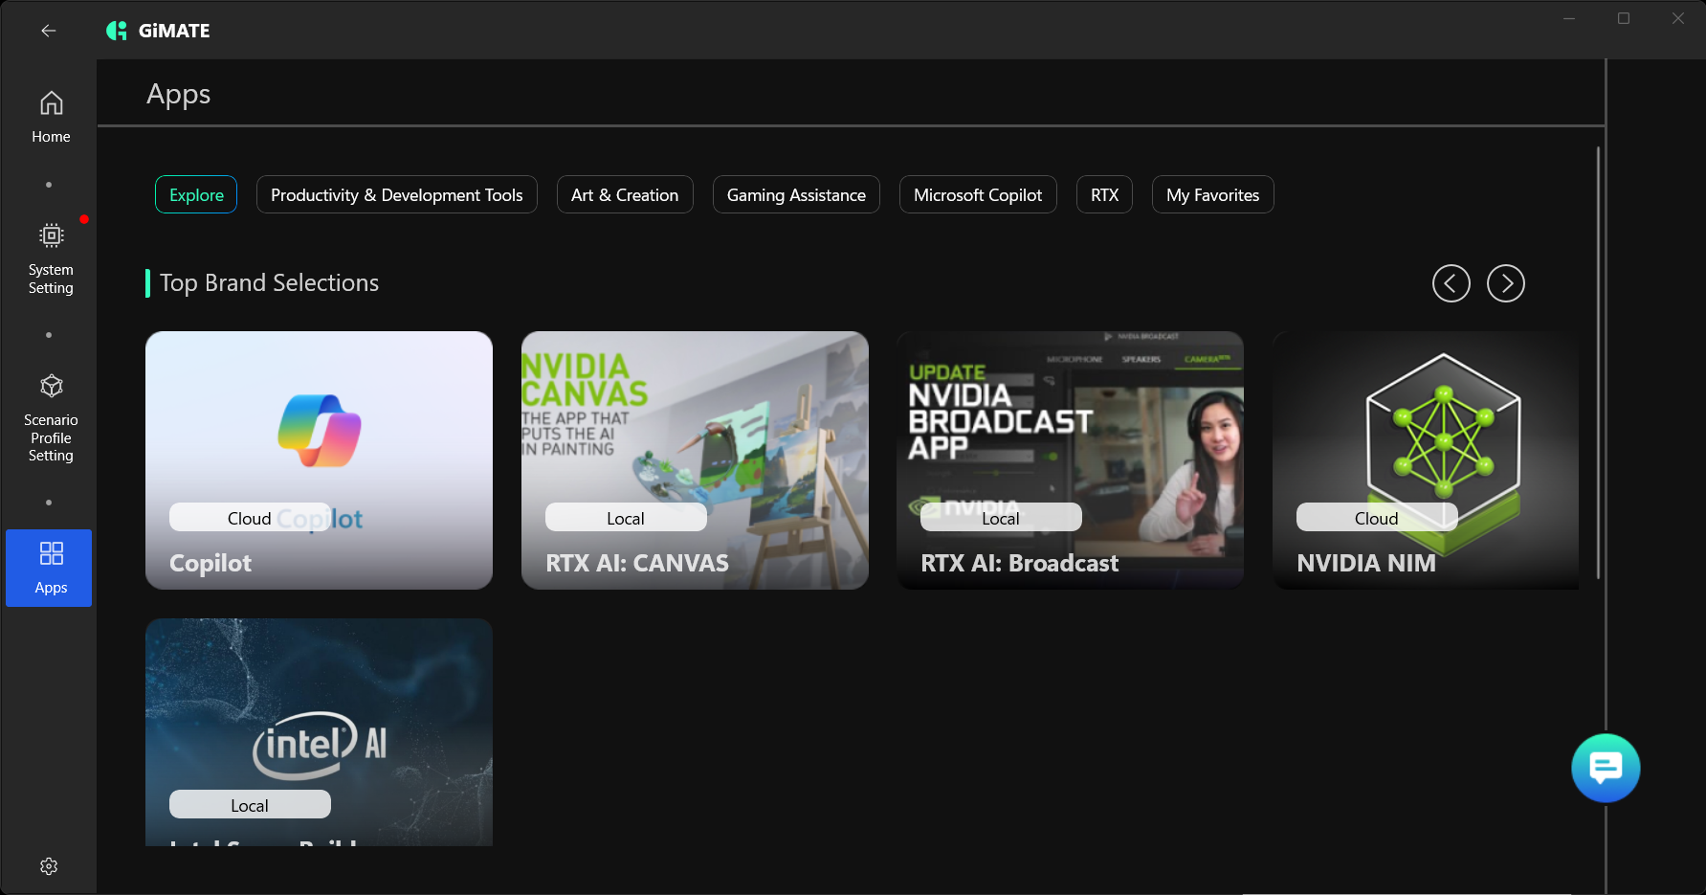Switch to the Art & Creation tab
Image resolution: width=1706 pixels, height=895 pixels.
tap(625, 194)
